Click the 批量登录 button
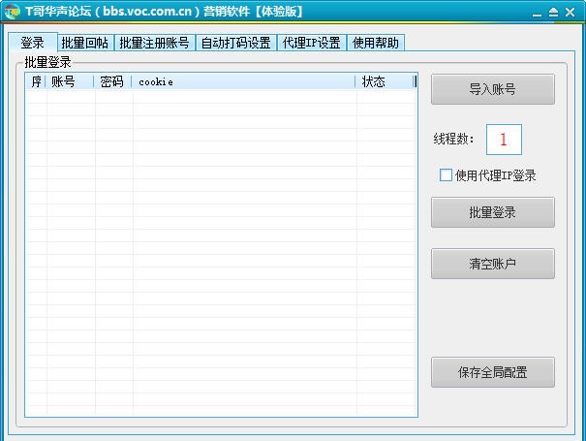Image resolution: width=586 pixels, height=441 pixels. (x=493, y=212)
